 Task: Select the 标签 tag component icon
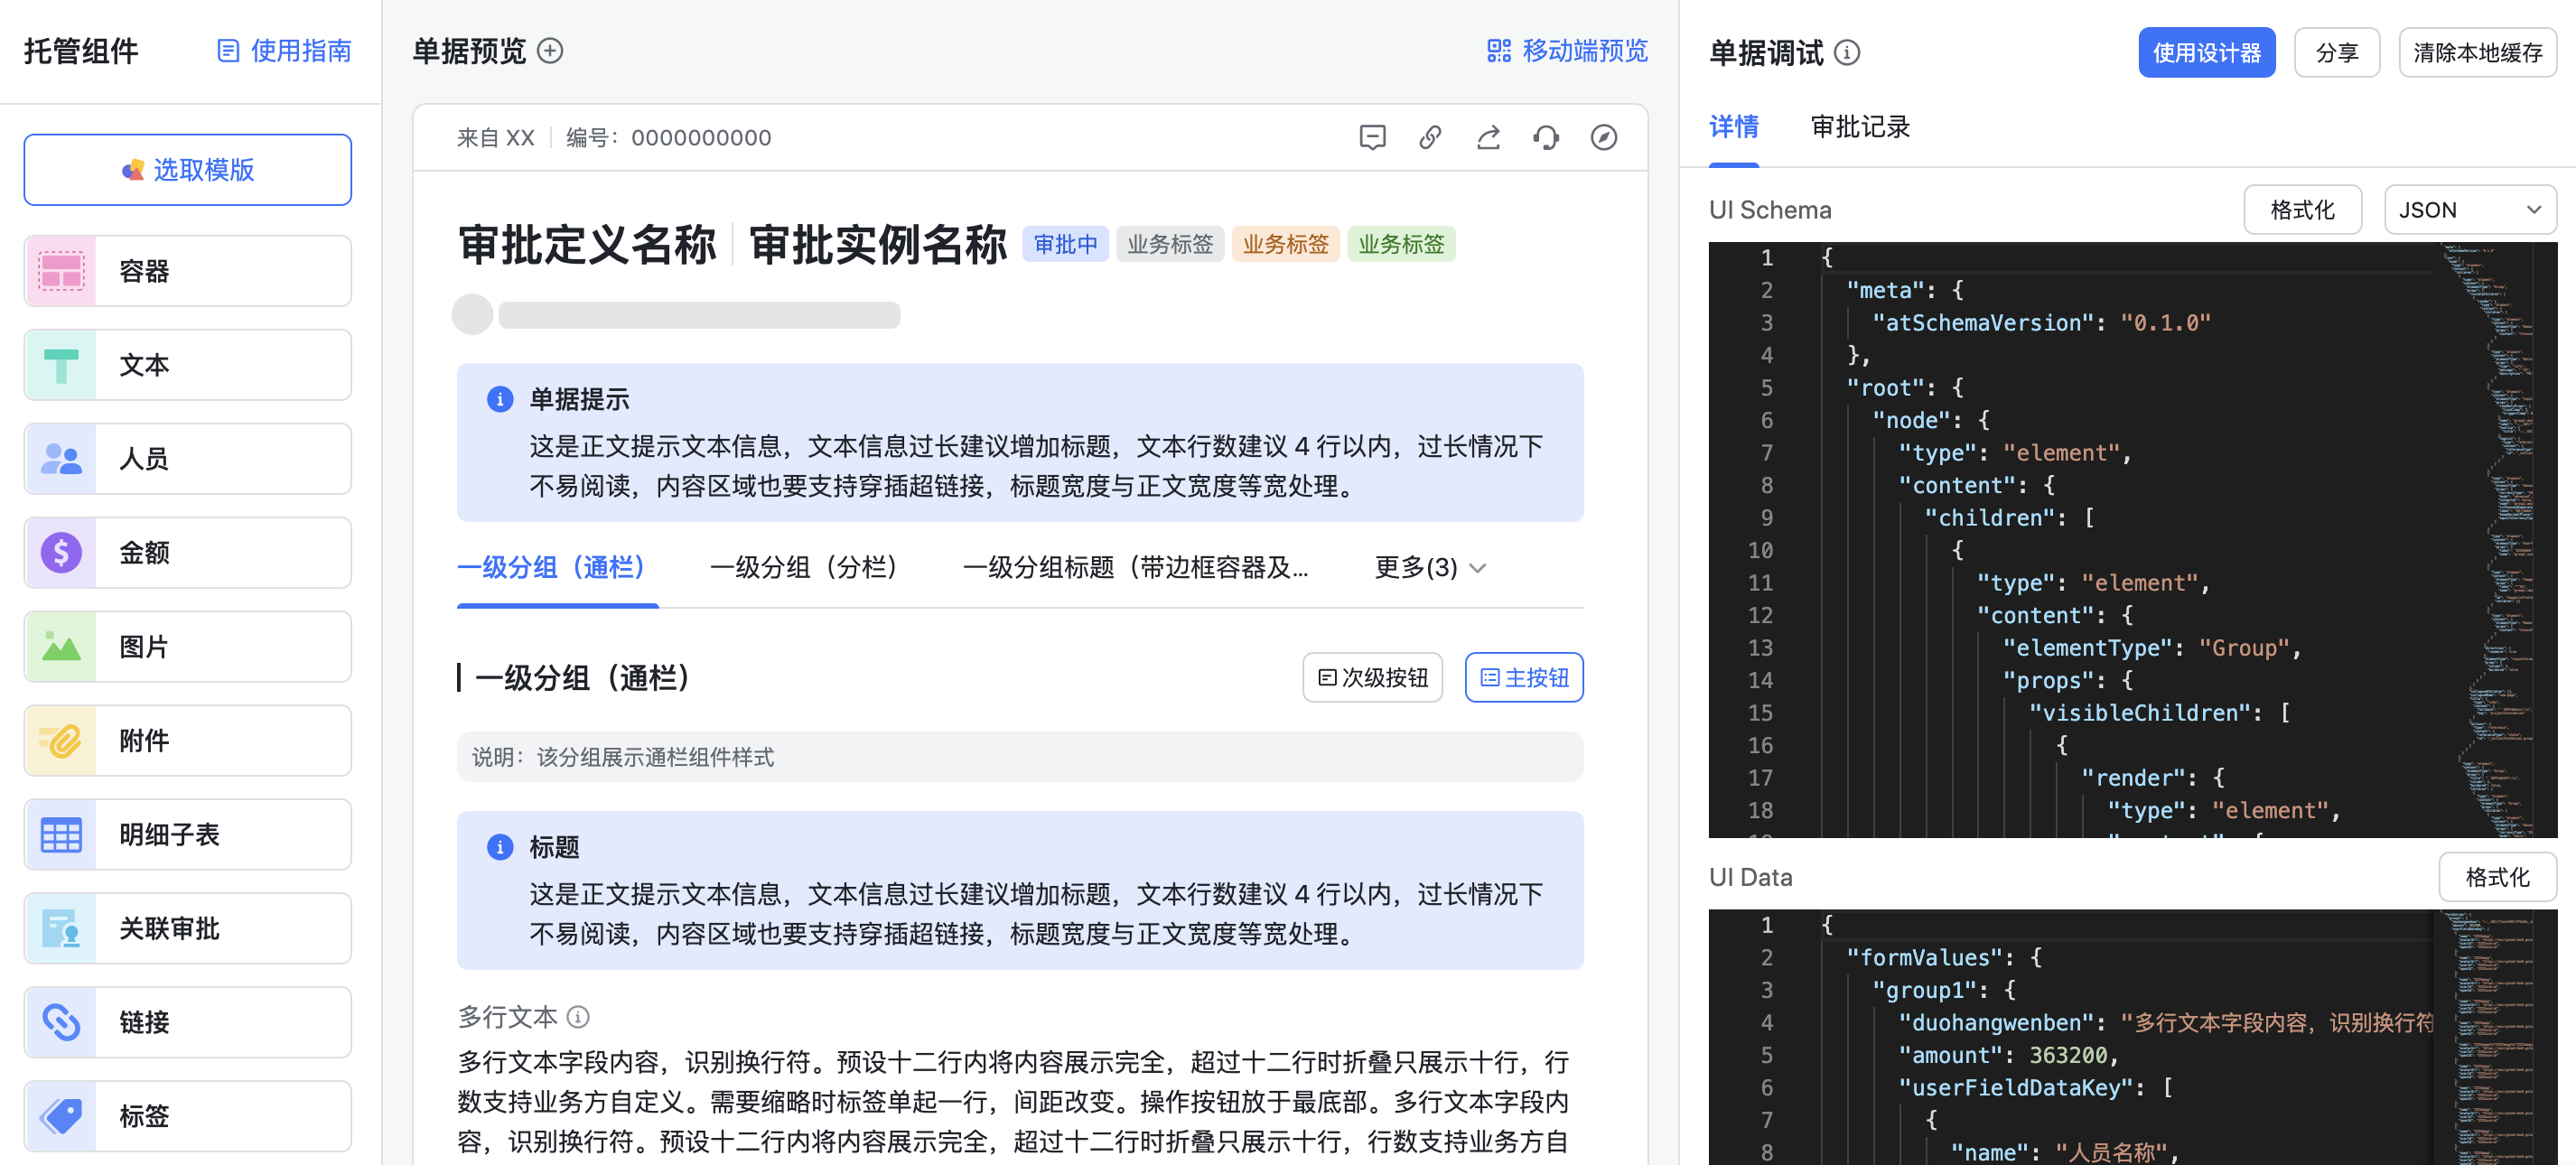(x=61, y=1116)
